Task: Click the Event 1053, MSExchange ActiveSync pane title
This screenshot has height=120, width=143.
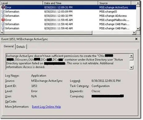Action: coord(25,39)
